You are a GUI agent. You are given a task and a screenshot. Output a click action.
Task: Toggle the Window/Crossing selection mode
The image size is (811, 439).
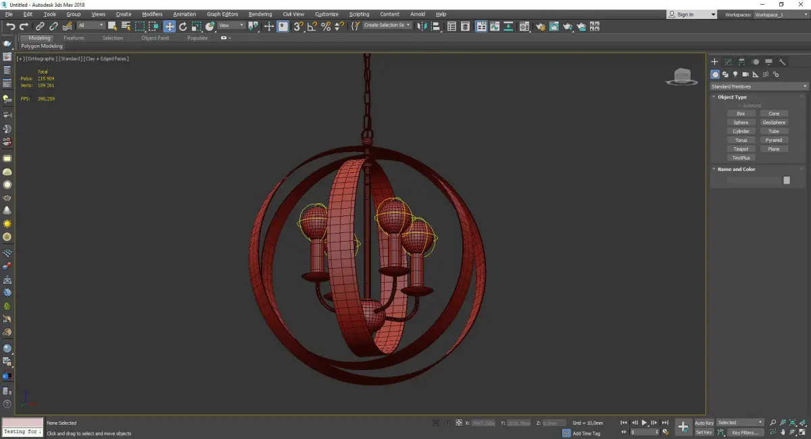[154, 26]
